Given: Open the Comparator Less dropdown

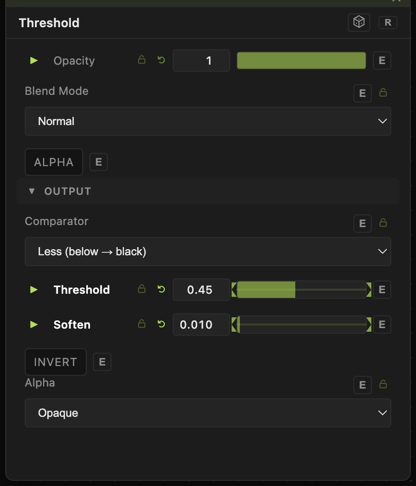Looking at the screenshot, I should click(x=208, y=251).
